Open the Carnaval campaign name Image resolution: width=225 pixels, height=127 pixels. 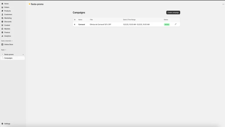pos(82,25)
